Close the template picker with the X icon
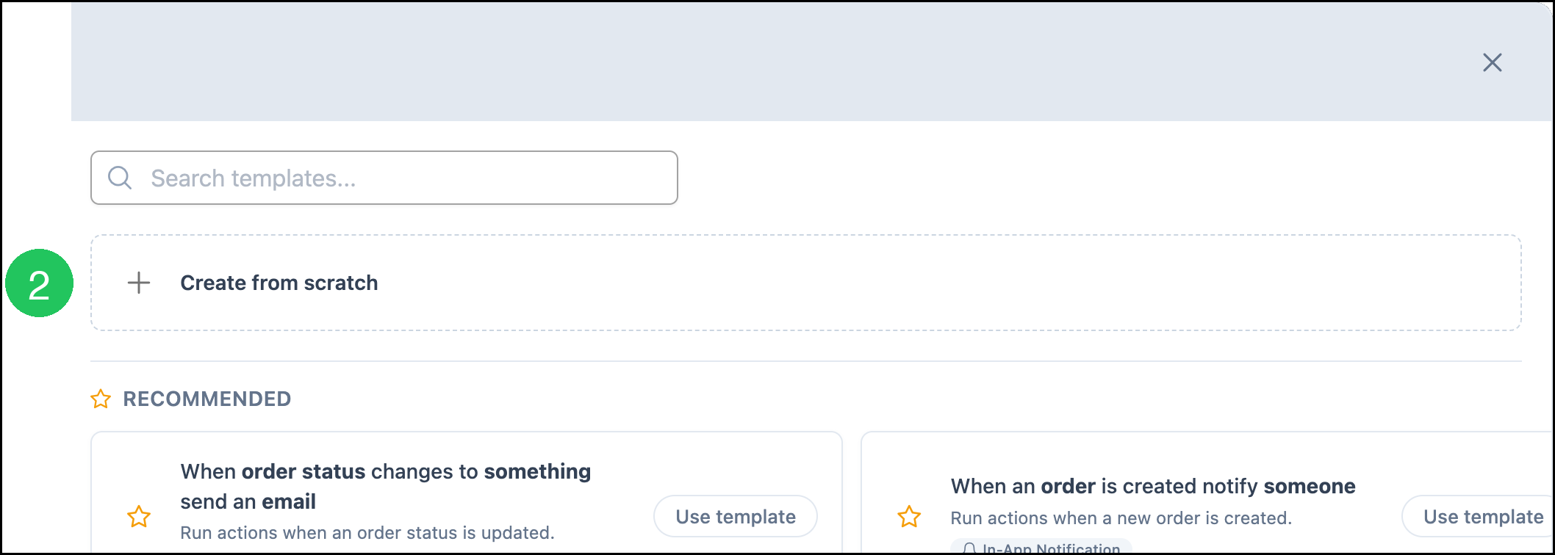 pyautogui.click(x=1492, y=62)
